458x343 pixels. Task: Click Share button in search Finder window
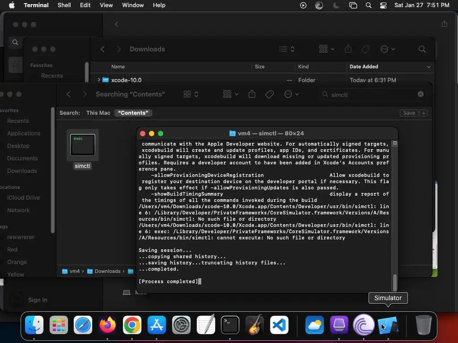pos(252,94)
